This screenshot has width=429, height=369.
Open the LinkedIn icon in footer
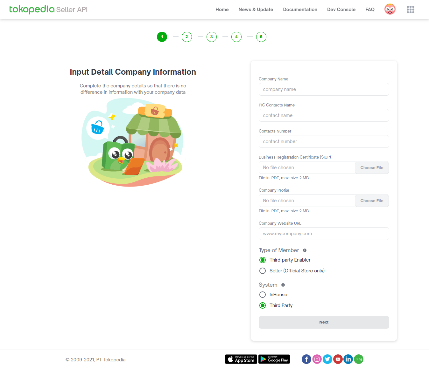point(348,359)
